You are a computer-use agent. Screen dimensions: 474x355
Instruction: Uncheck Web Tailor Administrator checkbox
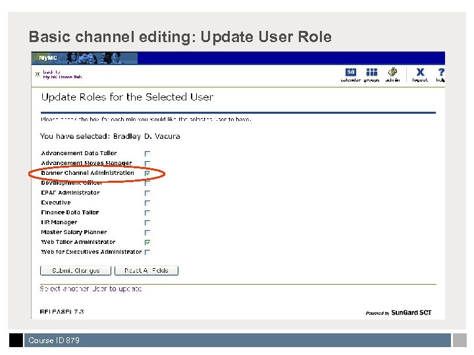pos(147,243)
